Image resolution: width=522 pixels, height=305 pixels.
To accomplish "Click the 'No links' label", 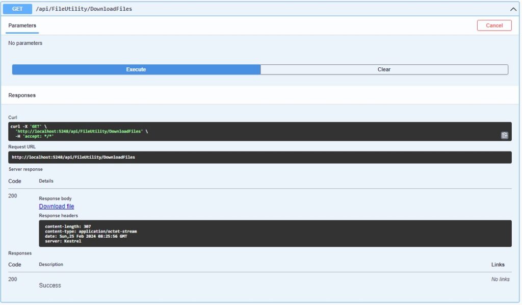I will coord(500,279).
